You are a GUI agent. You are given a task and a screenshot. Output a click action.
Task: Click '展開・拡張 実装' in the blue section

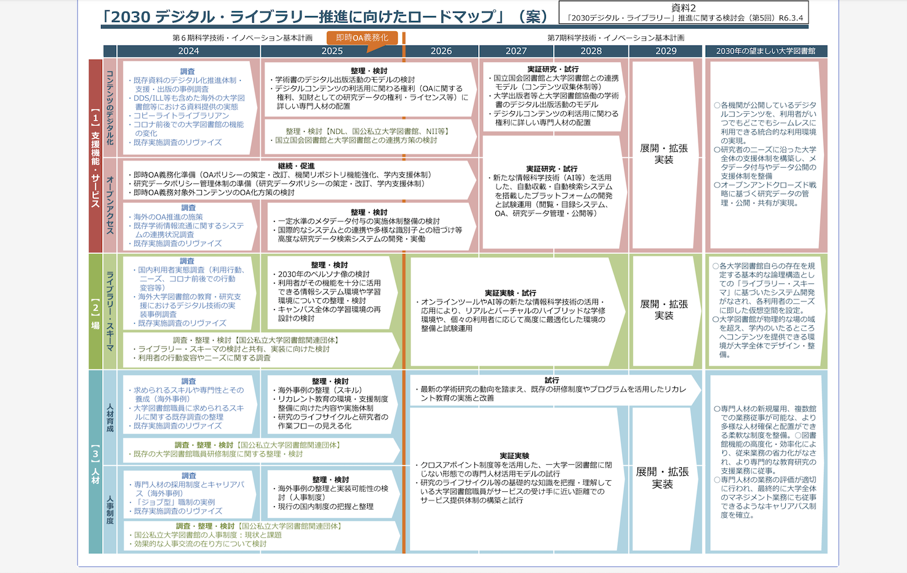[x=662, y=478]
